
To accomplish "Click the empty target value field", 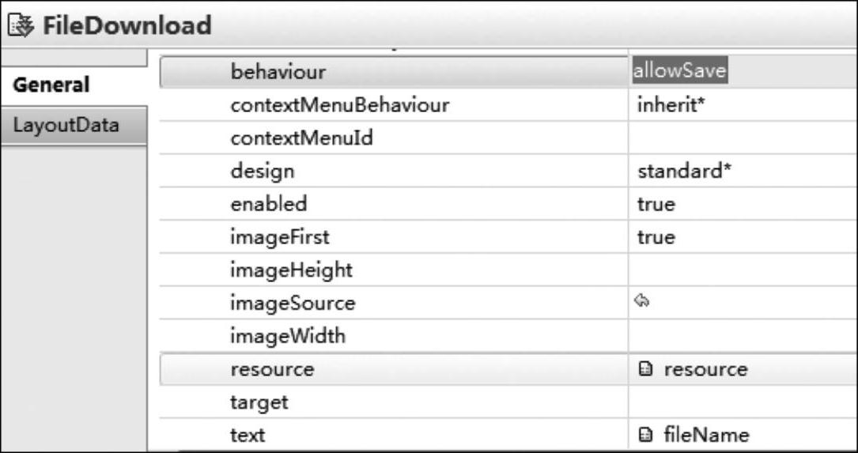I will click(x=743, y=402).
